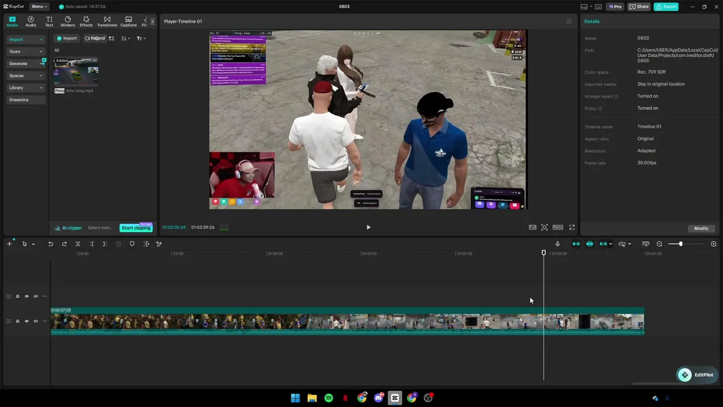Image resolution: width=723 pixels, height=407 pixels.
Task: Open the media filter dropdown
Action: point(141,38)
